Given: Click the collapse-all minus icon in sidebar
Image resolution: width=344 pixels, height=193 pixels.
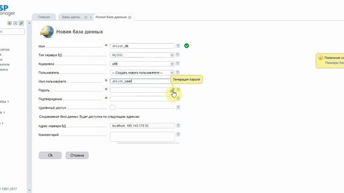Looking at the screenshot, I should [15, 23].
